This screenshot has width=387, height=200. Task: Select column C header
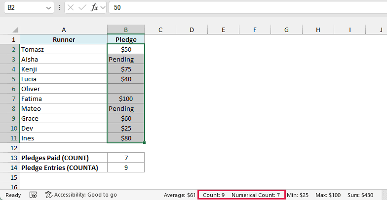point(160,30)
